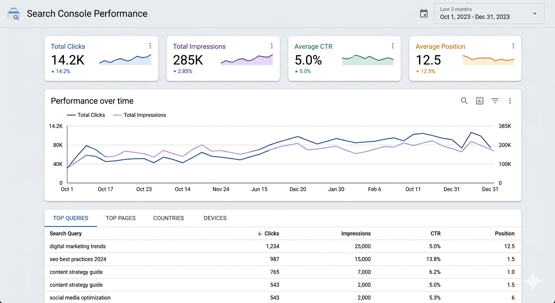Open the chart filter icon
The image size is (555, 303).
(495, 101)
